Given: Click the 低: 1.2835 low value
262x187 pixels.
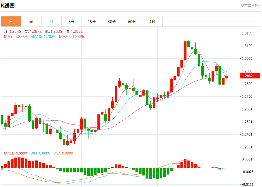Looking at the screenshot, I should pos(54,31).
